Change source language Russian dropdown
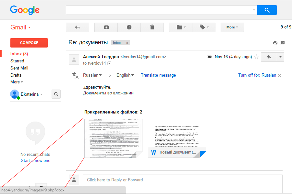Screen dimensions: 292x194 click(92, 75)
